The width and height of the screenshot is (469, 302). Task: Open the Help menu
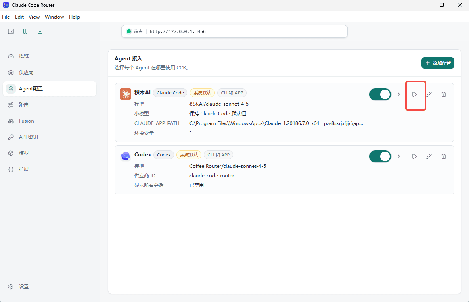click(75, 17)
